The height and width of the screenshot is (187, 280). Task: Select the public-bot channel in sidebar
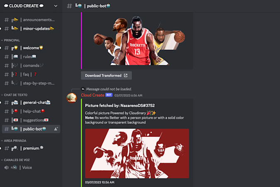pos(31,129)
